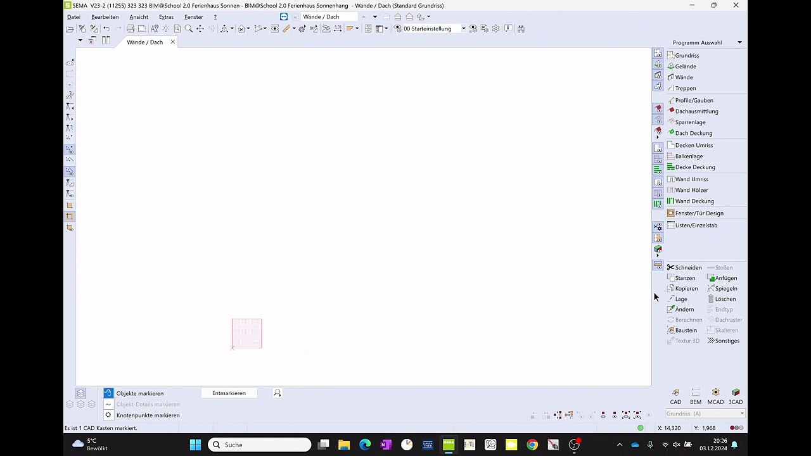Click the Ändern edit tool
811x456 pixels.
point(680,310)
